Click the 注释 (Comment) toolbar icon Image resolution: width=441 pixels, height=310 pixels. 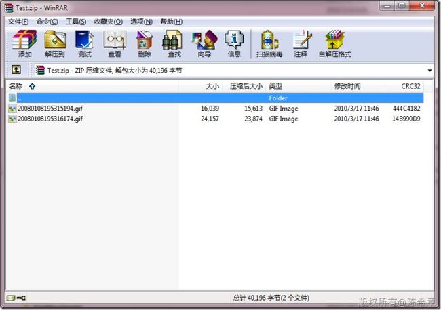(x=301, y=43)
